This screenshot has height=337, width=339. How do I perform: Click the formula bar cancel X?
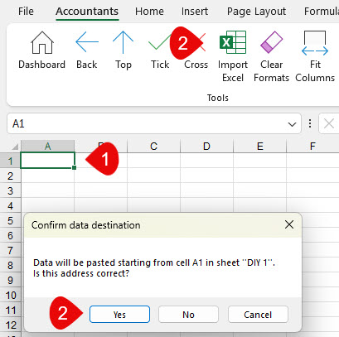pyautogui.click(x=329, y=123)
